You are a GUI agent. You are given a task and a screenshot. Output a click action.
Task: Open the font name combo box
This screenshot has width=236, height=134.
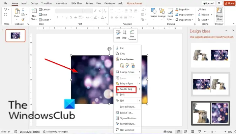pyautogui.click(x=70, y=11)
